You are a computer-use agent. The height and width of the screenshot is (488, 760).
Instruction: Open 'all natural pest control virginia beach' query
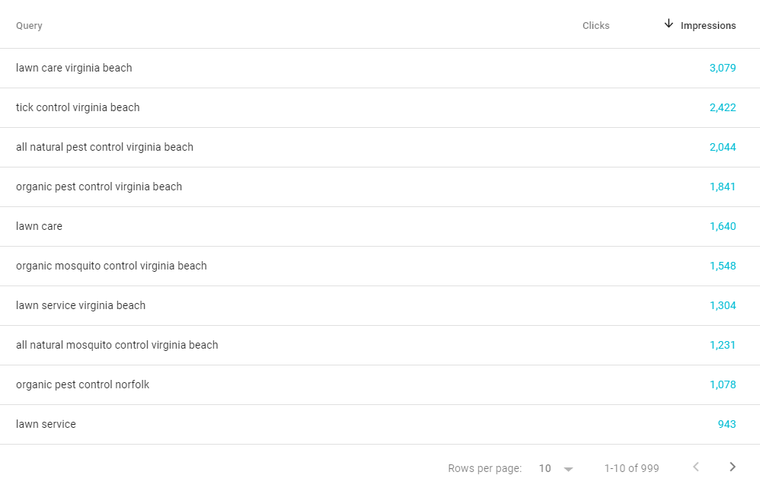point(104,148)
